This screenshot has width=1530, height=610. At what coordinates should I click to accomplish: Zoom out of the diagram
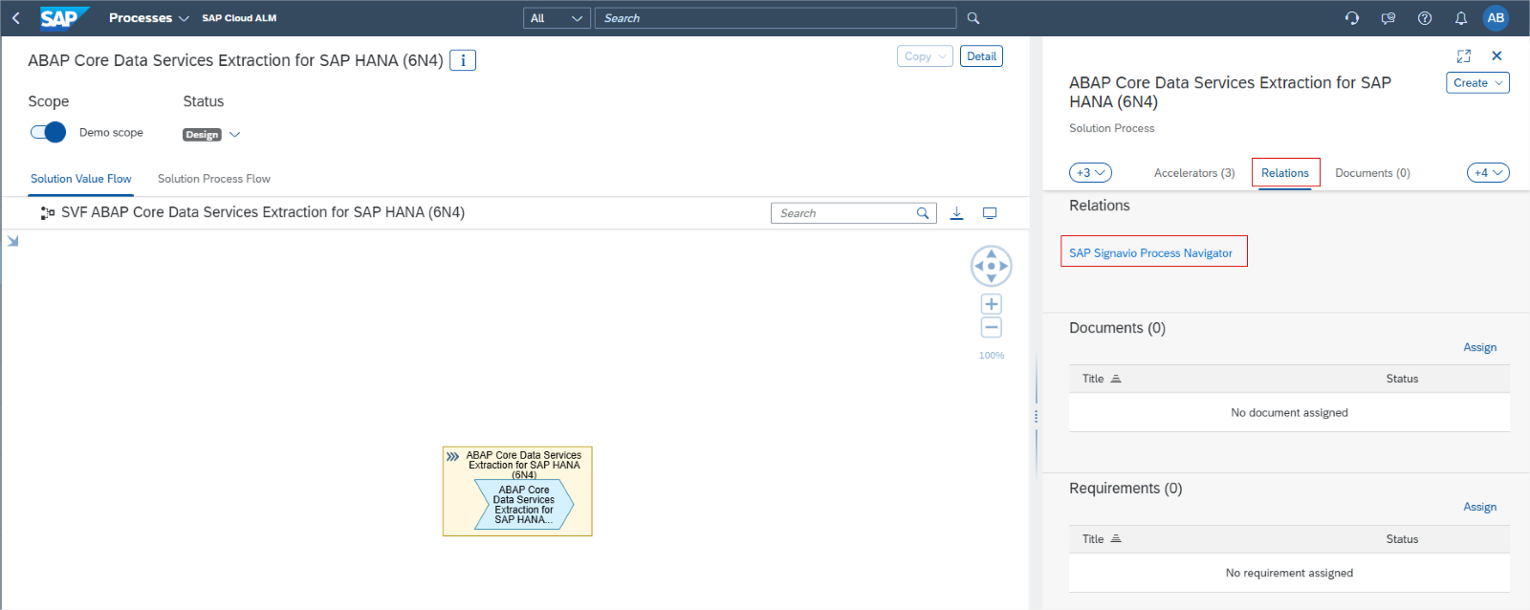991,328
